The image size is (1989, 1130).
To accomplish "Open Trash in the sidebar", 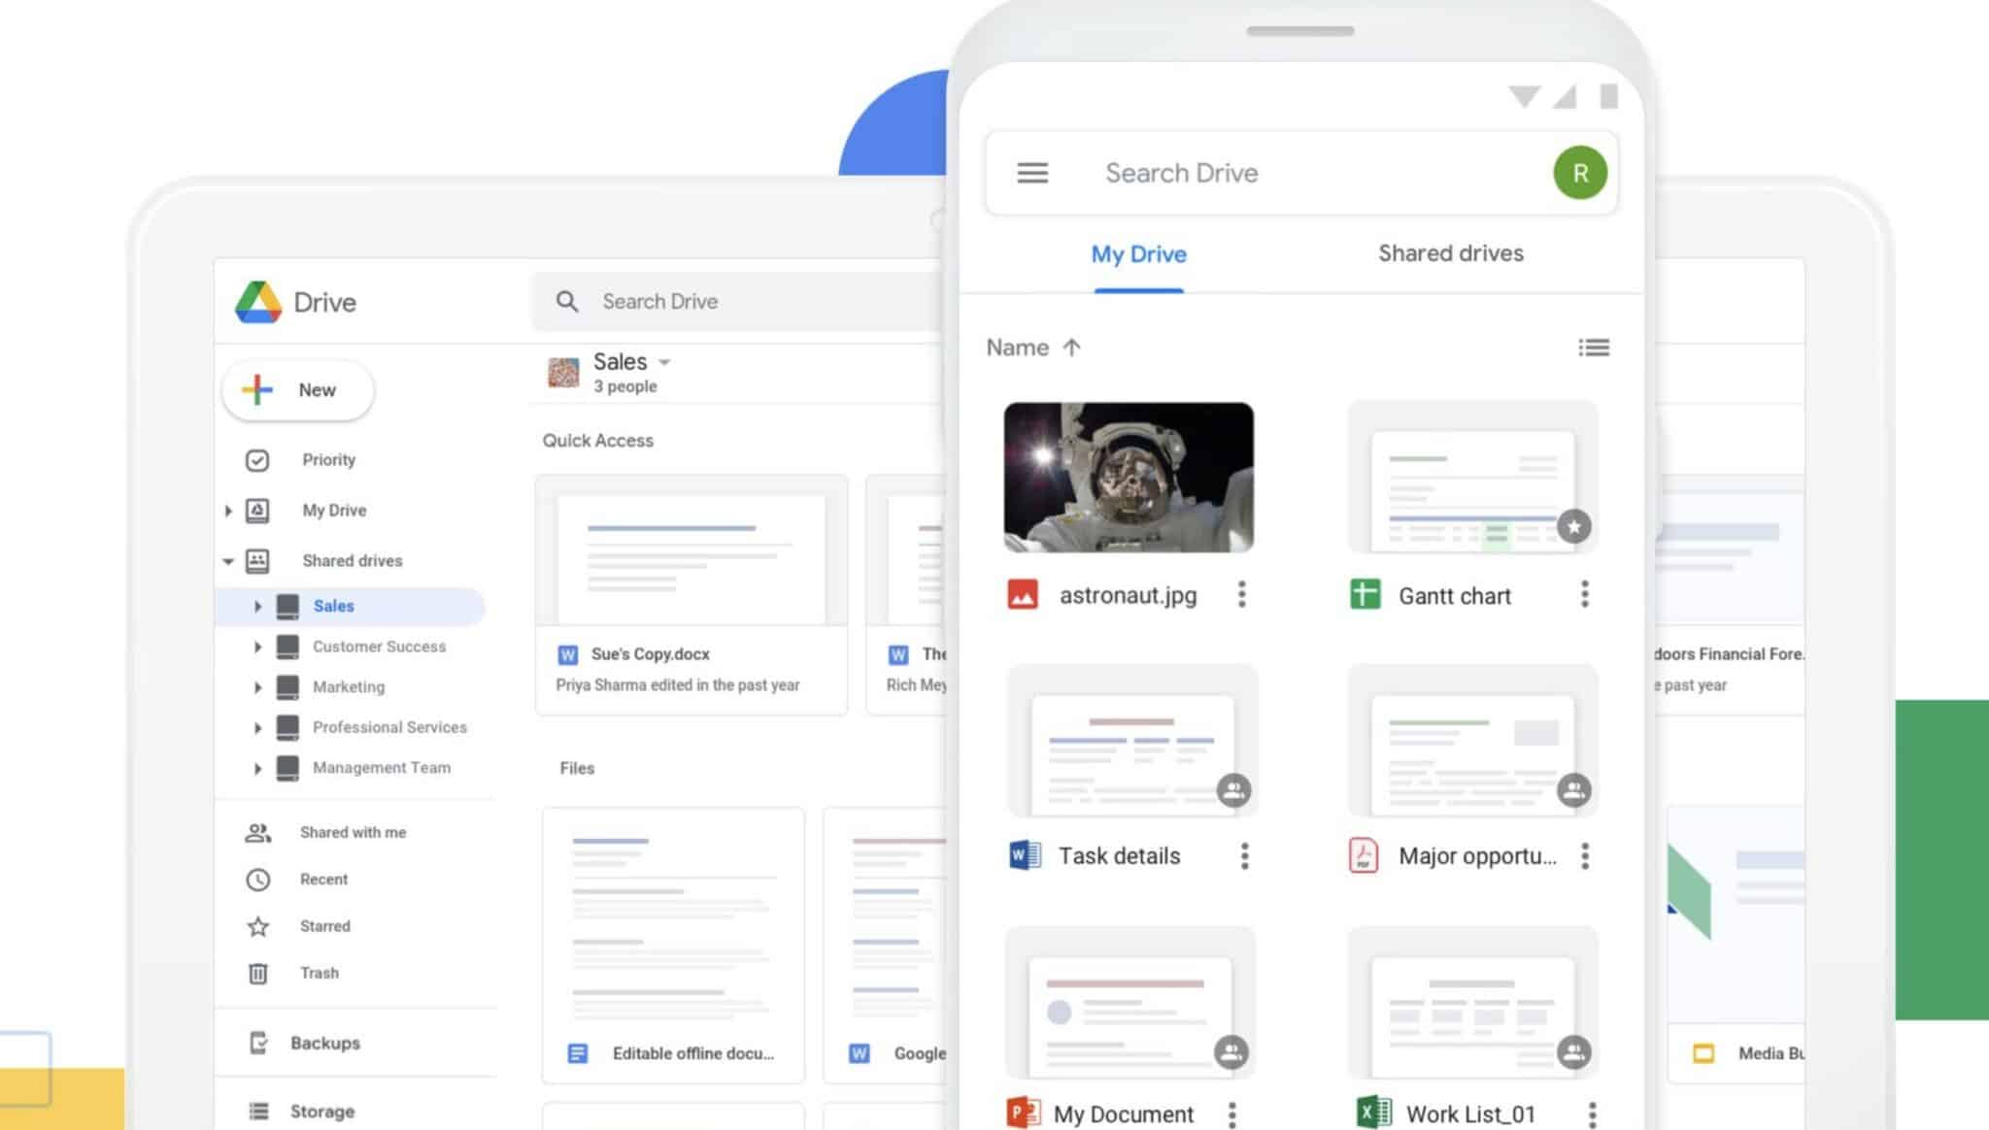I will pyautogui.click(x=319, y=973).
